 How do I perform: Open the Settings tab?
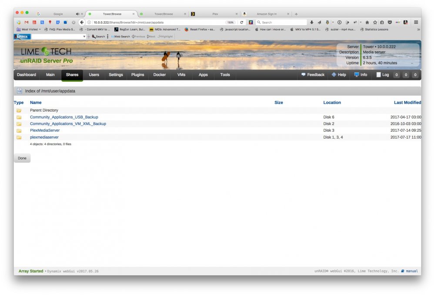pos(116,75)
